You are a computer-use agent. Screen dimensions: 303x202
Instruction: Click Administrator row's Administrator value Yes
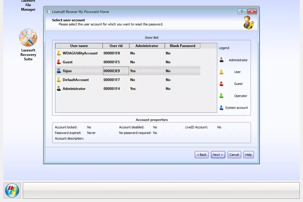point(133,89)
